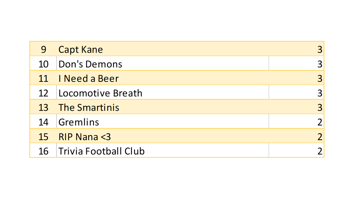The height and width of the screenshot is (199, 354).
Task: Select the Gremlins team name
Action: 79,122
